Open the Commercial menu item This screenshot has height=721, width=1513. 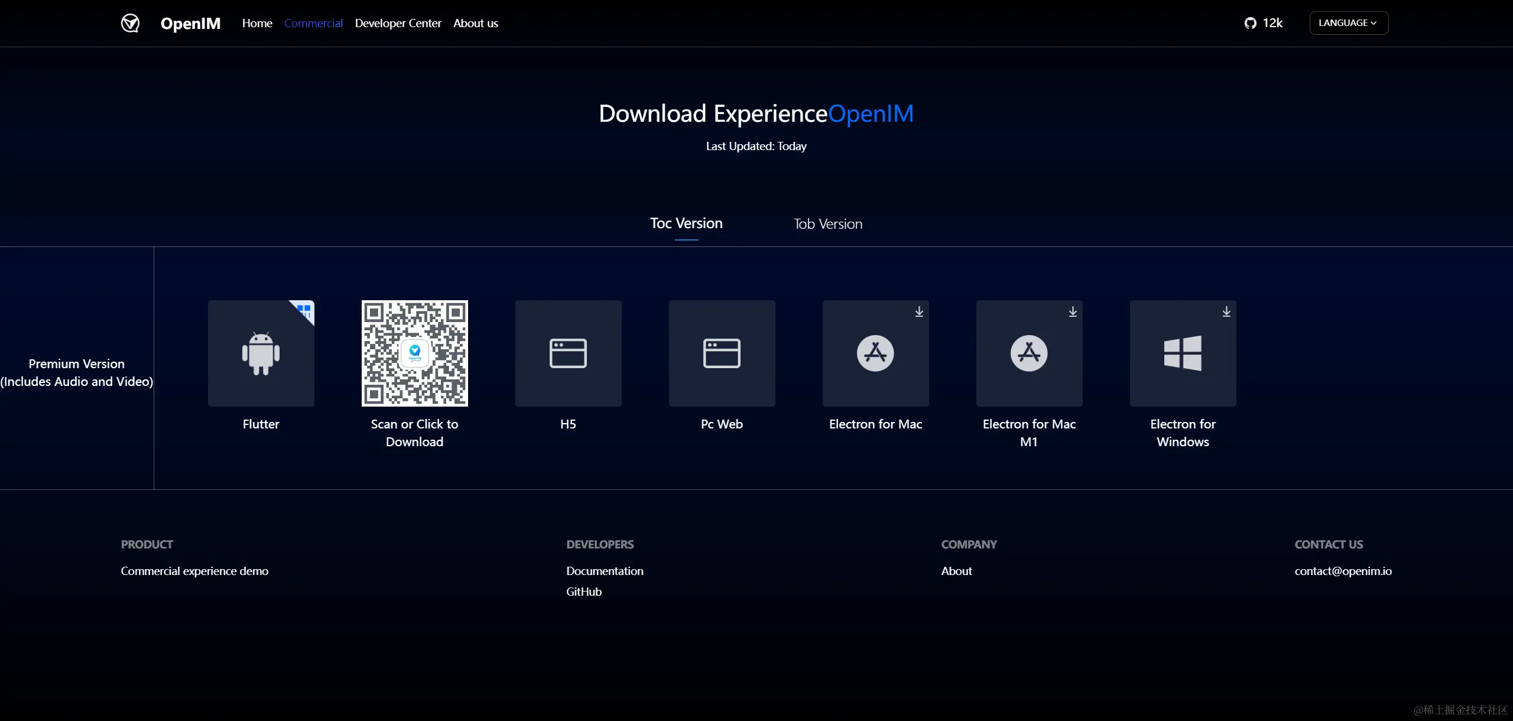click(x=313, y=23)
